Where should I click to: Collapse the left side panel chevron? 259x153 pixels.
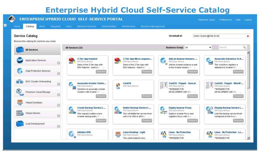(x=5, y=25)
